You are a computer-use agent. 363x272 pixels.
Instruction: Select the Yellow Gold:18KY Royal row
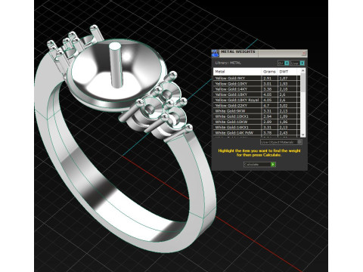click(256, 100)
